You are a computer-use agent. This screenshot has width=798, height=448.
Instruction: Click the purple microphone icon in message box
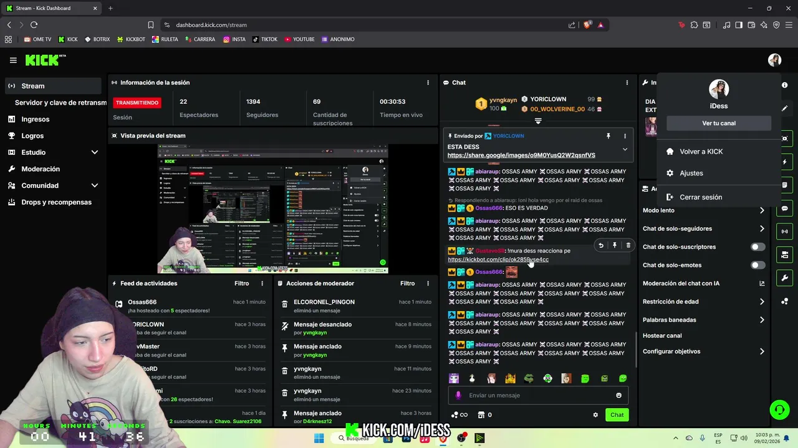[458, 395]
